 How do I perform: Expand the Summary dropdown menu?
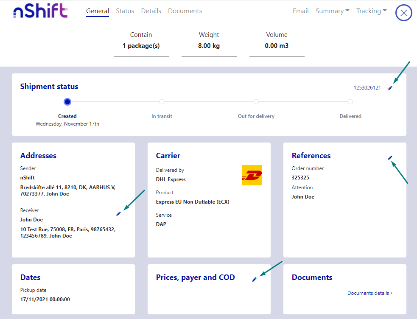pos(332,11)
